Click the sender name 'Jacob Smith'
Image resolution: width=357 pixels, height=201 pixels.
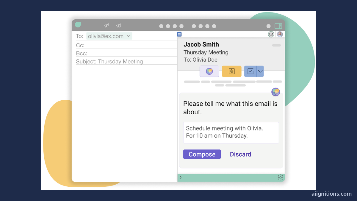tap(201, 44)
